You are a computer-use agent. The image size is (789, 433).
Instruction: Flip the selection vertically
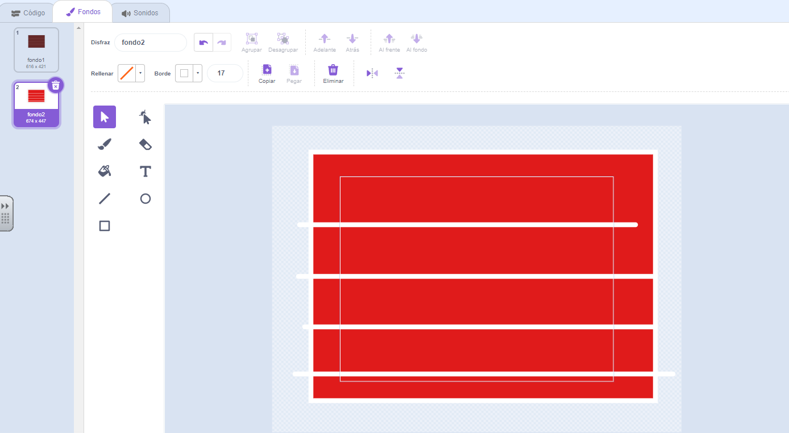point(400,73)
